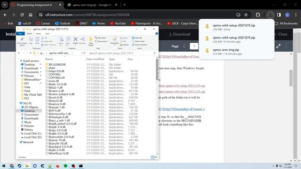301x169 pixels.
Task: Click the Explorer file list scrollbar
Action: pyautogui.click(x=157, y=69)
